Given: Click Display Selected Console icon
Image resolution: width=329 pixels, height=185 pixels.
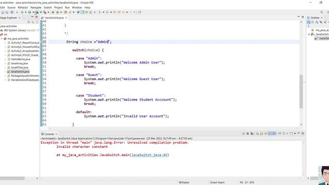Looking at the screenshot, I should (284, 134).
